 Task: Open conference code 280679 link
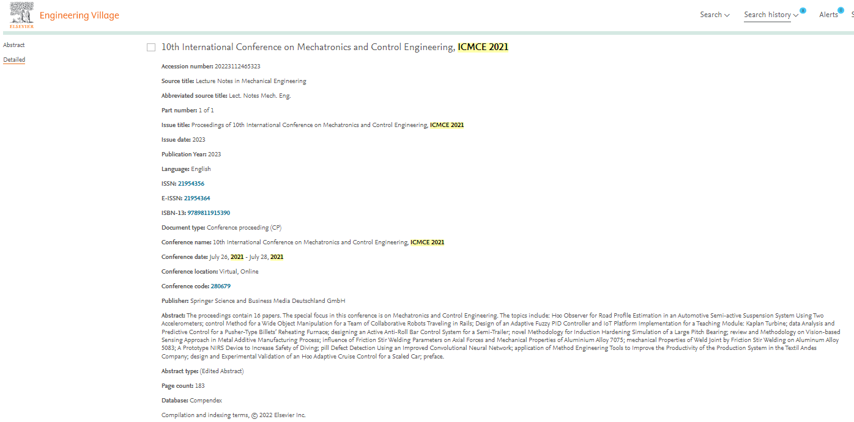click(220, 286)
